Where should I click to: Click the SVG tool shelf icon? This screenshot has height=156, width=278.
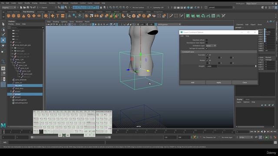[x=63, y=16]
